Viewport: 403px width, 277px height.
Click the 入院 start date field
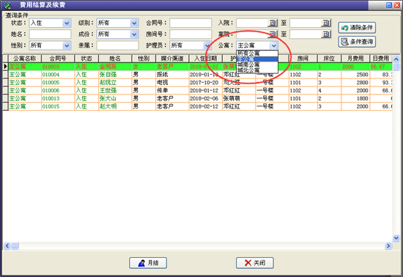[x=252, y=23]
